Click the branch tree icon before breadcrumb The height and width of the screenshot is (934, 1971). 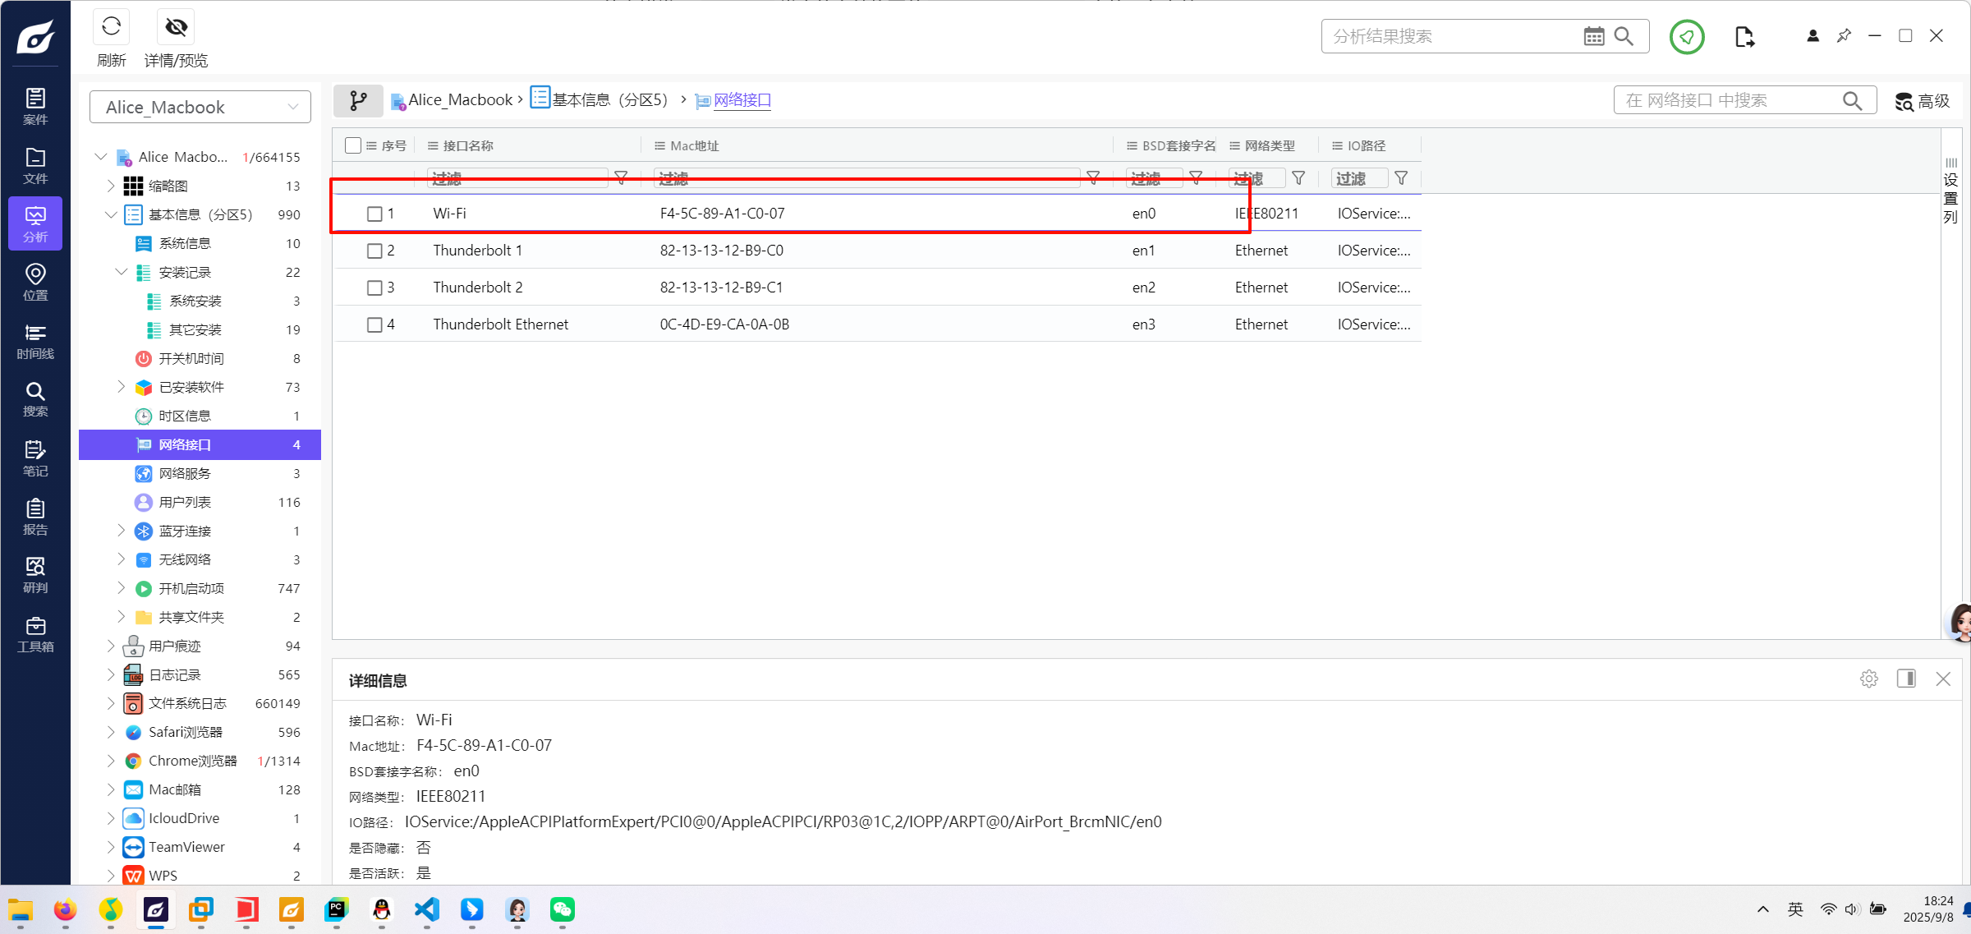358,100
